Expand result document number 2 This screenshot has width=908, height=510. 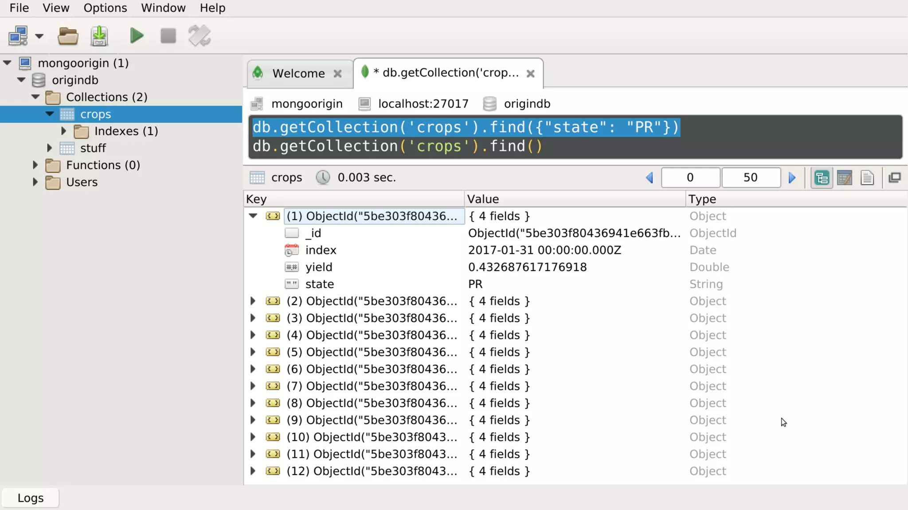coord(253,301)
